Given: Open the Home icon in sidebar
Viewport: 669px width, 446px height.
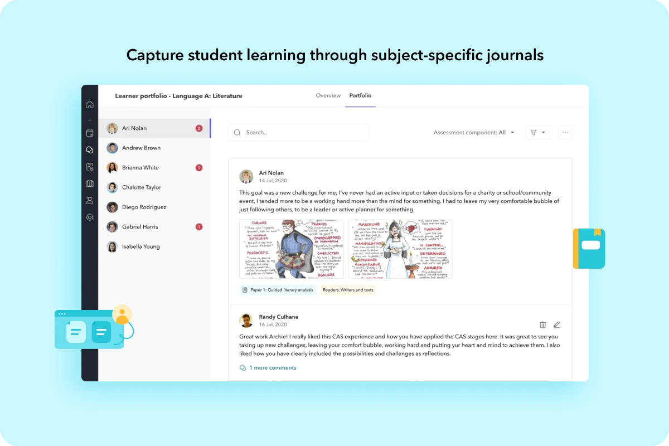Looking at the screenshot, I should (x=89, y=105).
